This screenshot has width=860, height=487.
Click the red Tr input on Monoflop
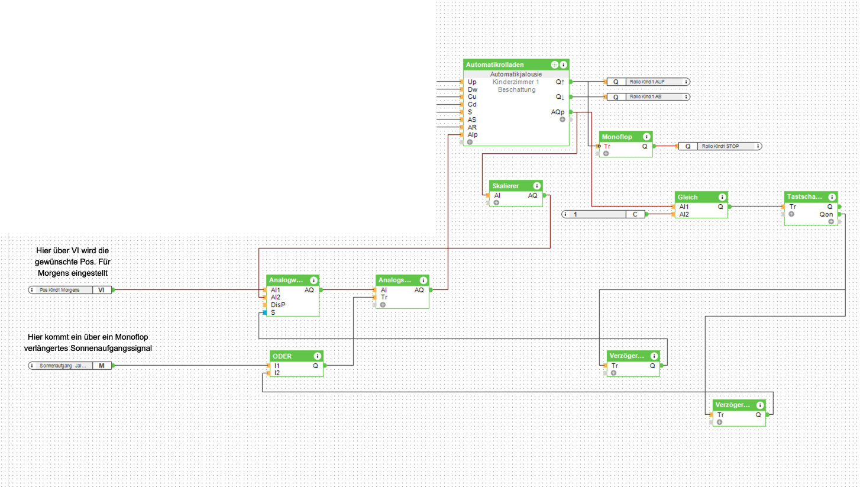coord(607,146)
